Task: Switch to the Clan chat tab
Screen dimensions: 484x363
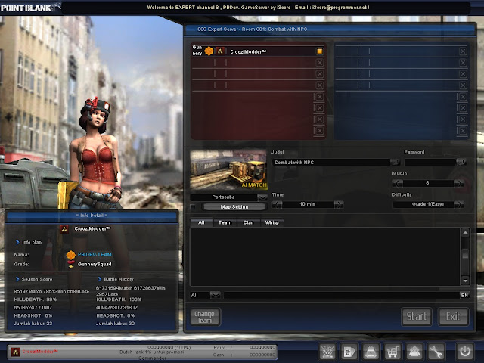Action: (x=249, y=222)
